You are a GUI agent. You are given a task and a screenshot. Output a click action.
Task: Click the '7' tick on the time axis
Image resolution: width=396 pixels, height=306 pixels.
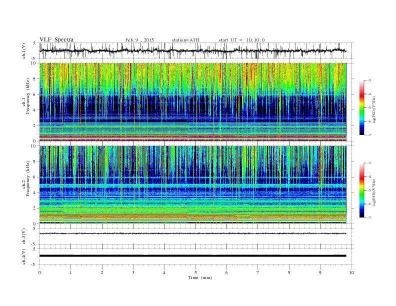[x=257, y=272]
